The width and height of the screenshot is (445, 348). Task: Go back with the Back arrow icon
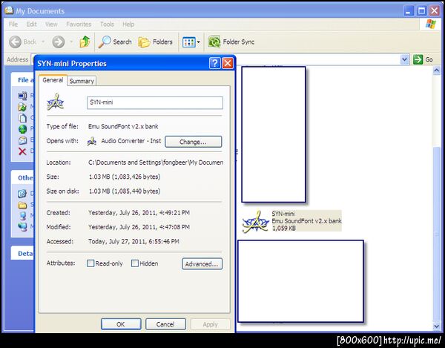[15, 42]
